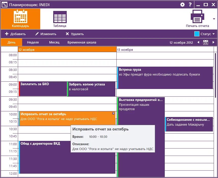Image resolution: width=218 pixels, height=178 pixels.
Task: Select the Заплатить за БКО event
Action: [x=43, y=89]
